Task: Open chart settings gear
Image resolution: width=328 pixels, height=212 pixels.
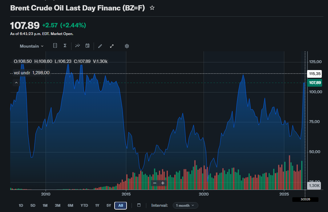Action: [127, 46]
